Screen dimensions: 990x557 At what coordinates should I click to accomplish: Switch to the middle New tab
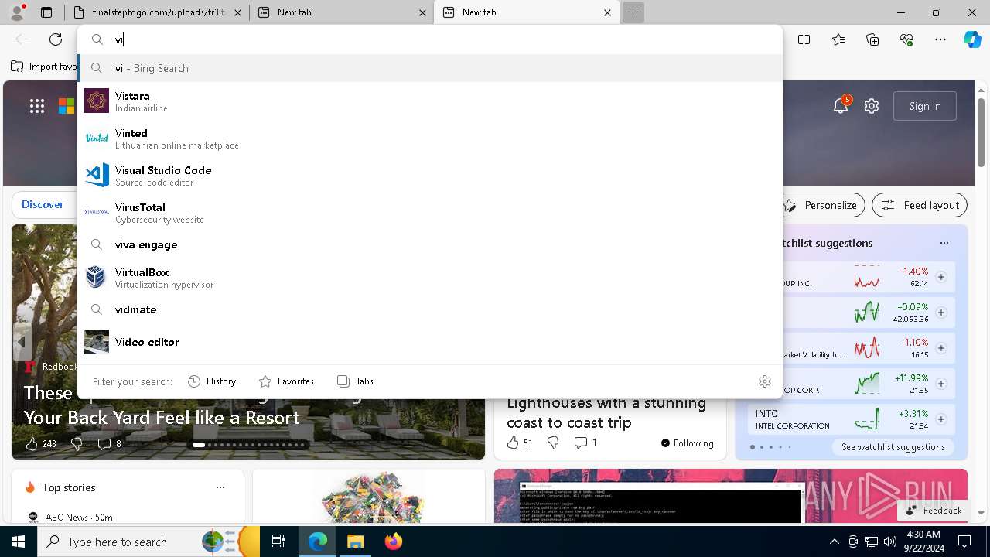pyautogui.click(x=342, y=12)
